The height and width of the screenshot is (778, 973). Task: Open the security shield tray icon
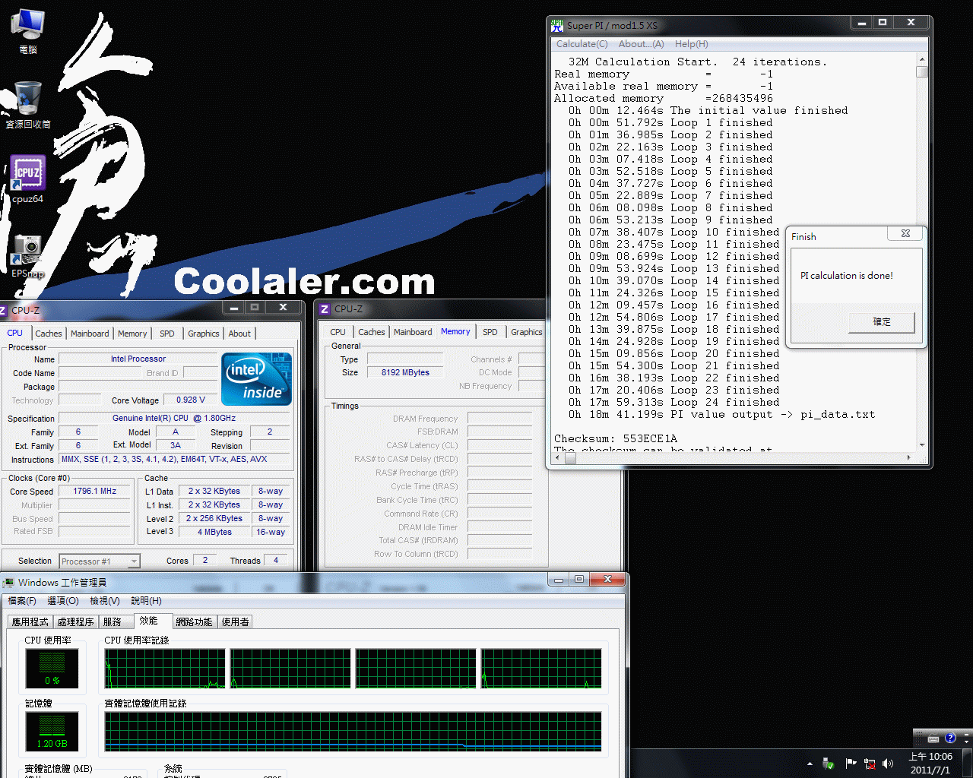click(829, 764)
